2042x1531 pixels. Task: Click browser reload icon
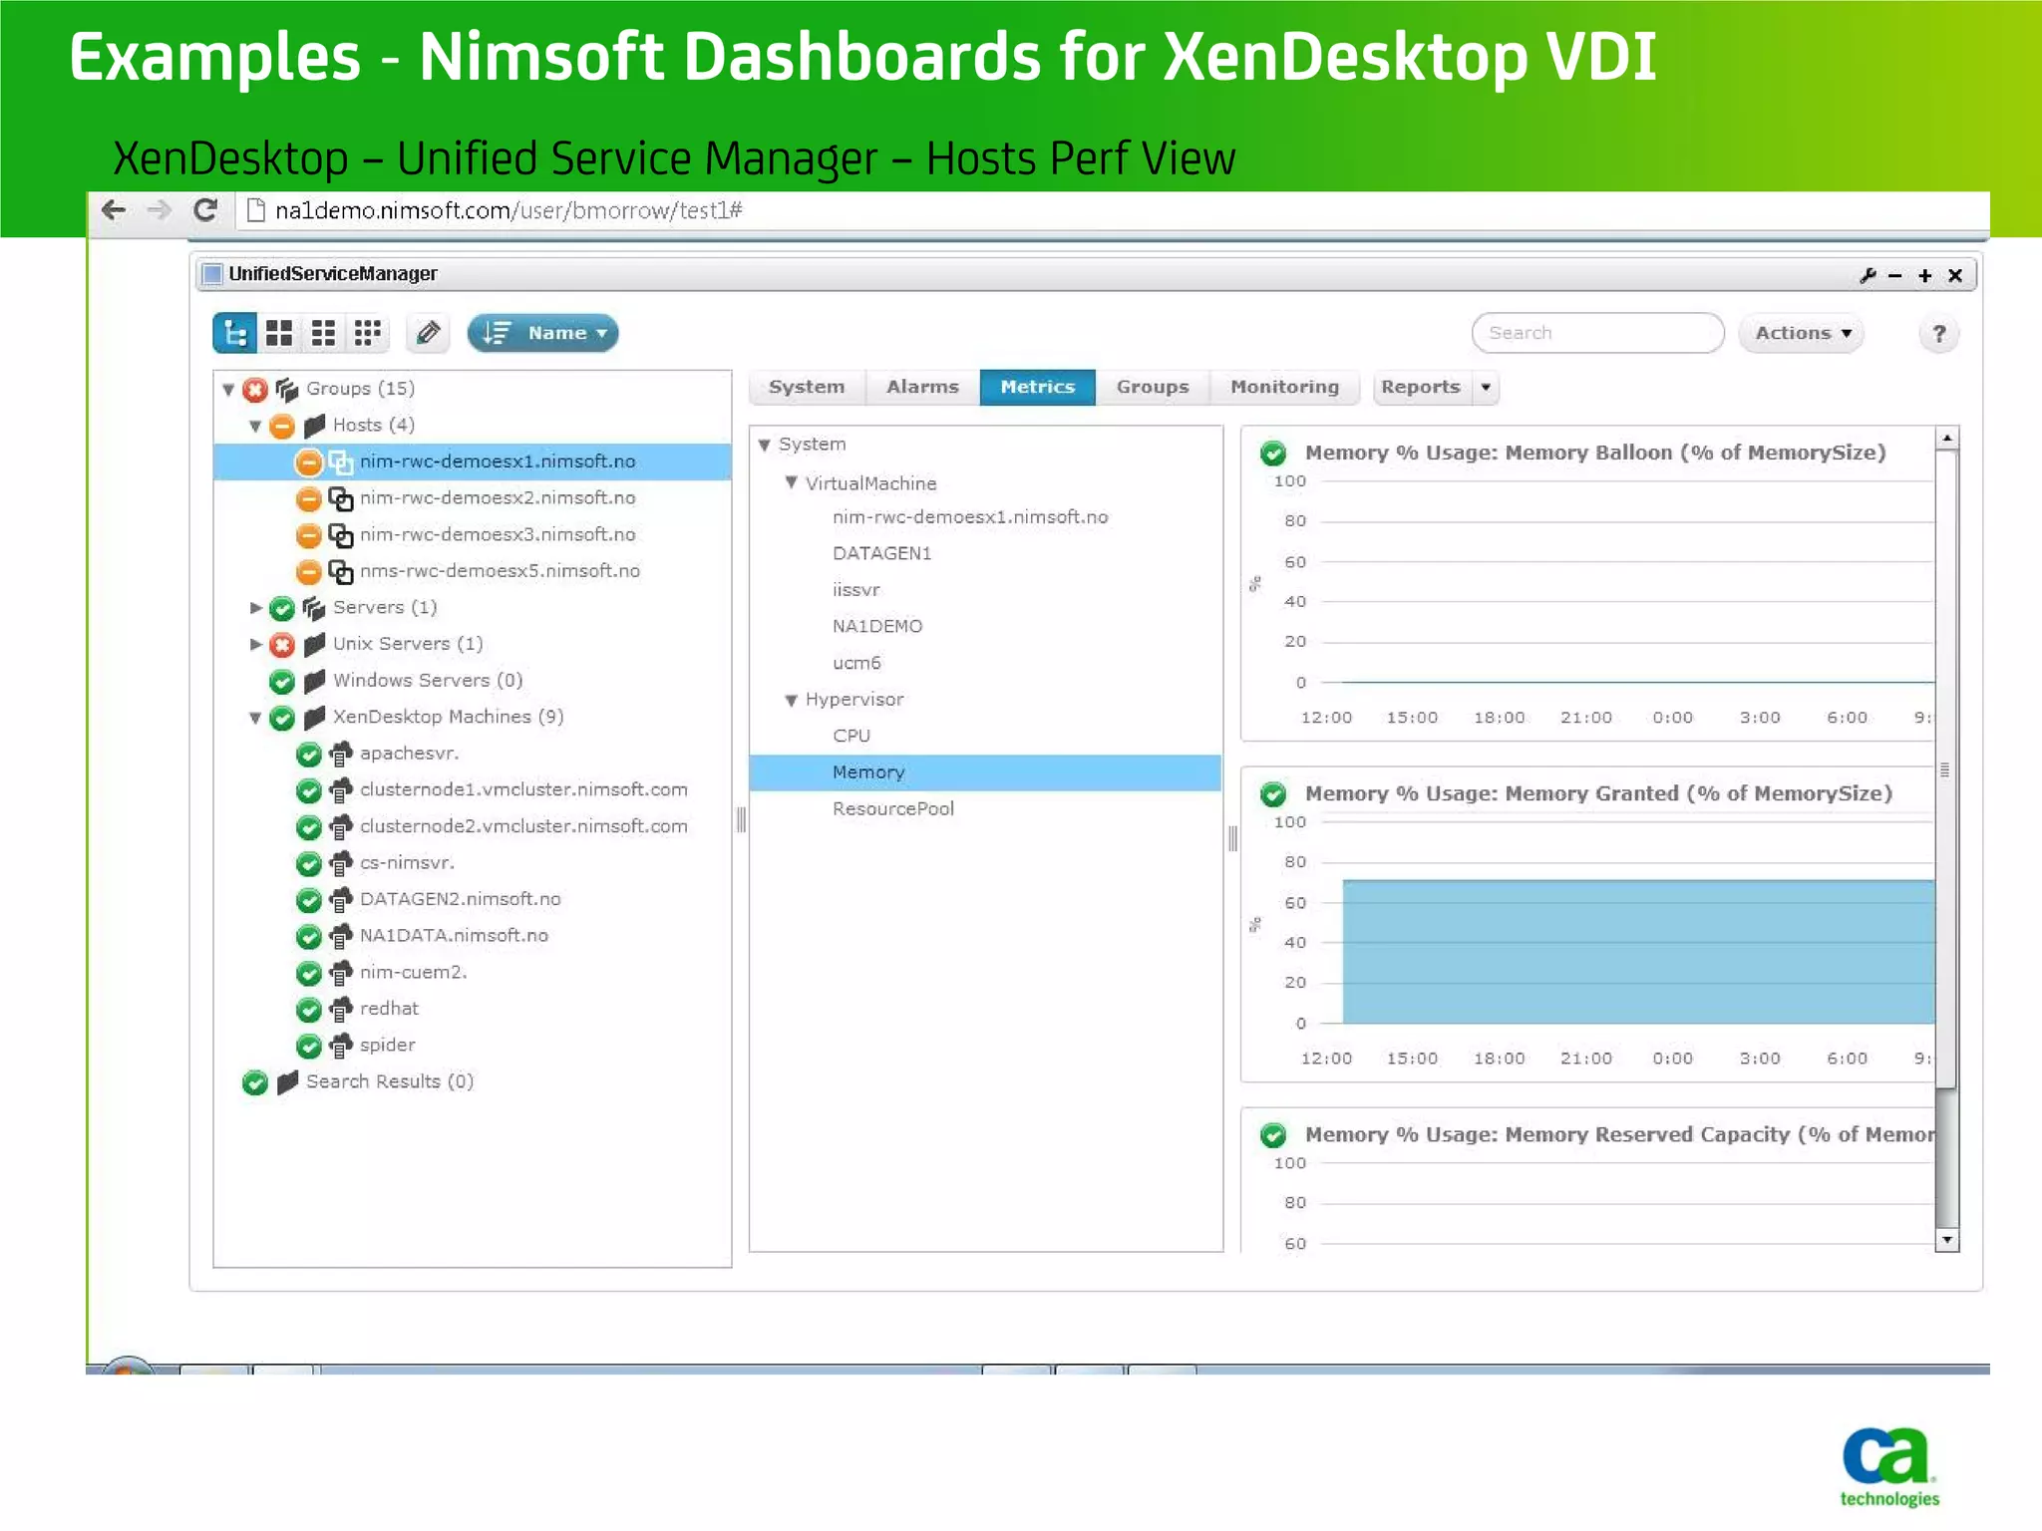point(205,210)
